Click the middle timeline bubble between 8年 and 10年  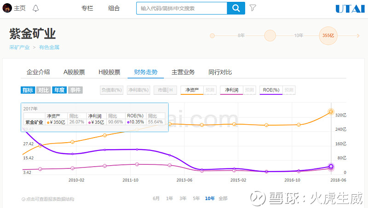[x=270, y=36]
